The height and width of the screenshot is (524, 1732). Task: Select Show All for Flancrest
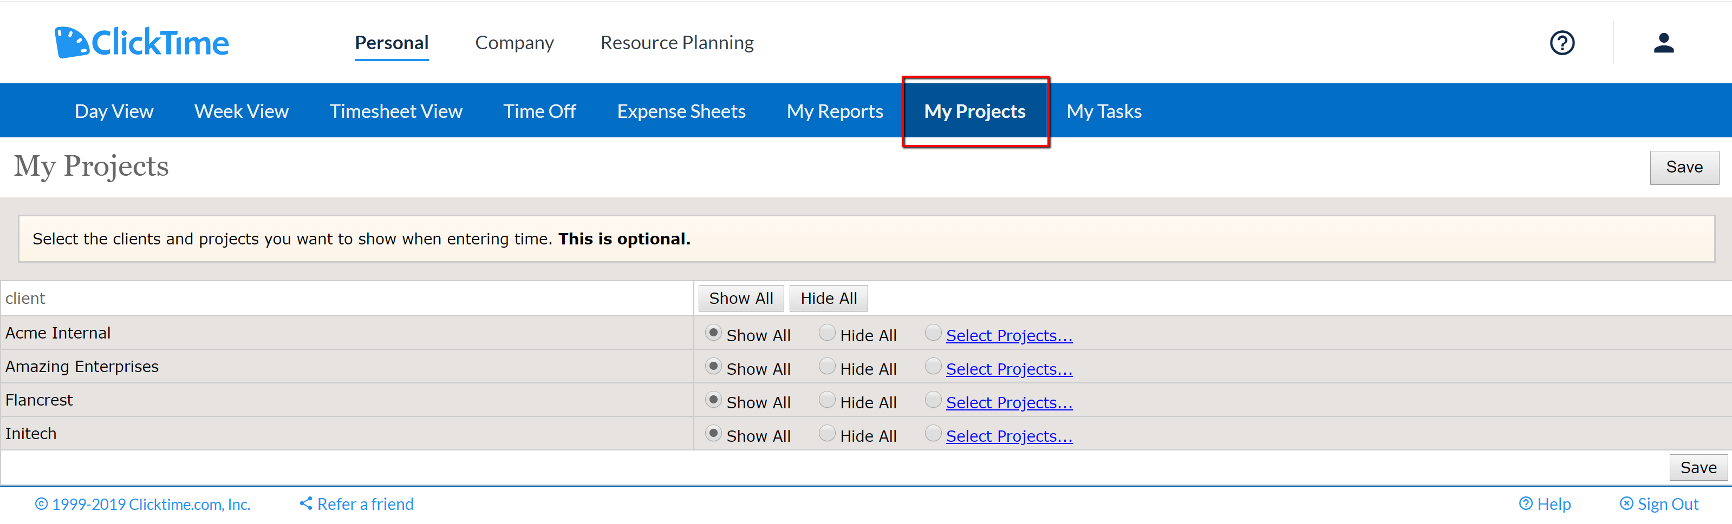[x=713, y=400]
